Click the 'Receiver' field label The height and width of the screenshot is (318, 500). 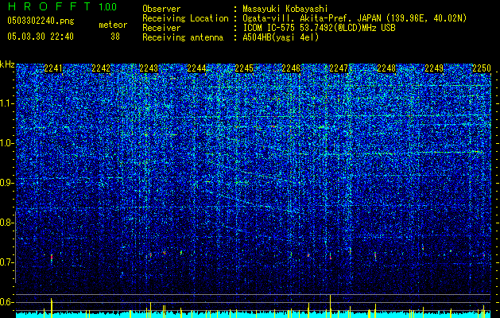(x=161, y=28)
